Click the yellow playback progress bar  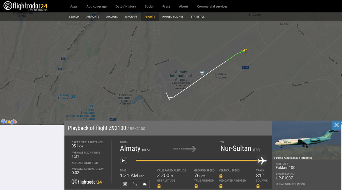coord(197,161)
